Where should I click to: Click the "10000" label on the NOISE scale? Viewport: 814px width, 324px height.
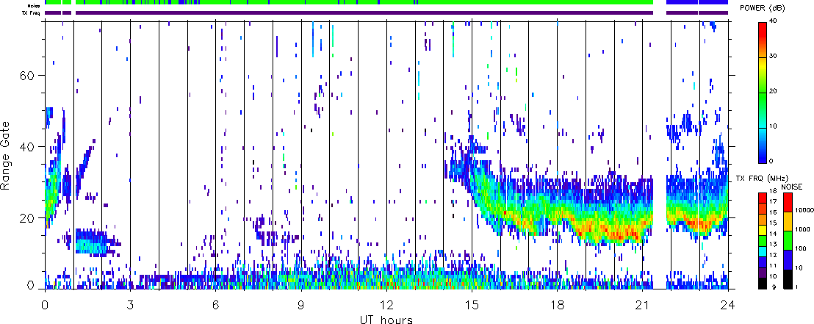pos(804,210)
